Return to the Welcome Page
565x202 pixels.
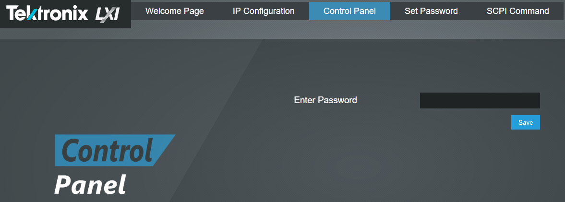(175, 11)
